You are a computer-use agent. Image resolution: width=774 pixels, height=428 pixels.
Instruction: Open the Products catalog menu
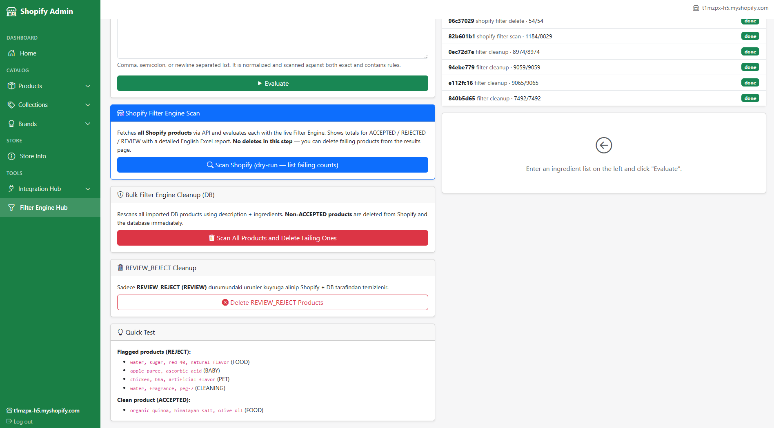pyautogui.click(x=50, y=86)
